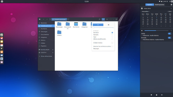173x97 pixels.
Task: Select Carpeta personal in the sidebar
Action: [x=46, y=26]
